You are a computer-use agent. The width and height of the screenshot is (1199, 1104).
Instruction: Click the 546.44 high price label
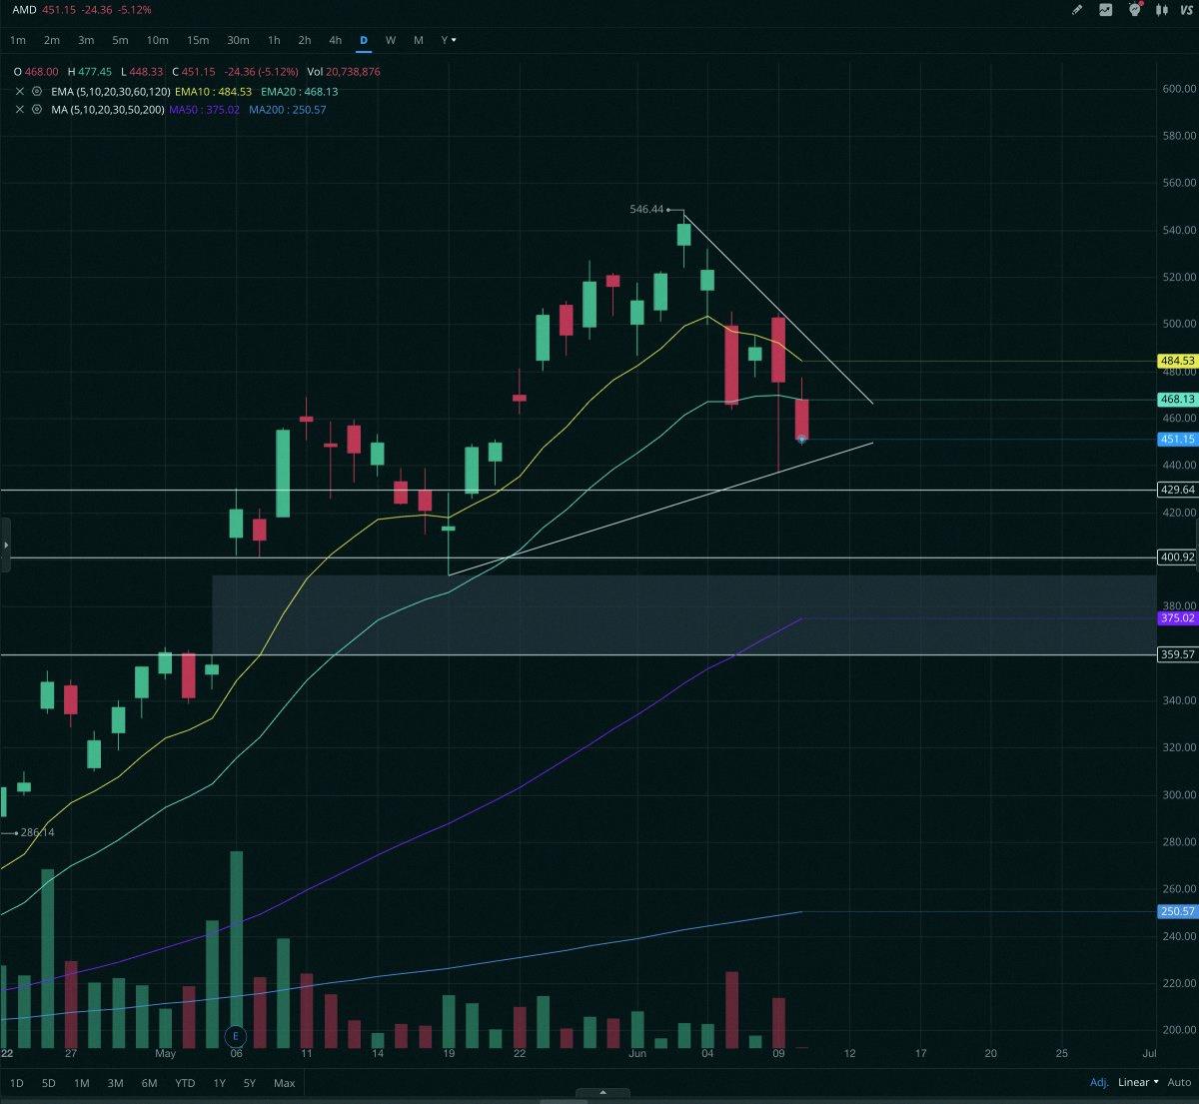coord(646,209)
